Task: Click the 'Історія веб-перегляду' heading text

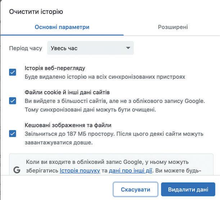Action: point(55,68)
